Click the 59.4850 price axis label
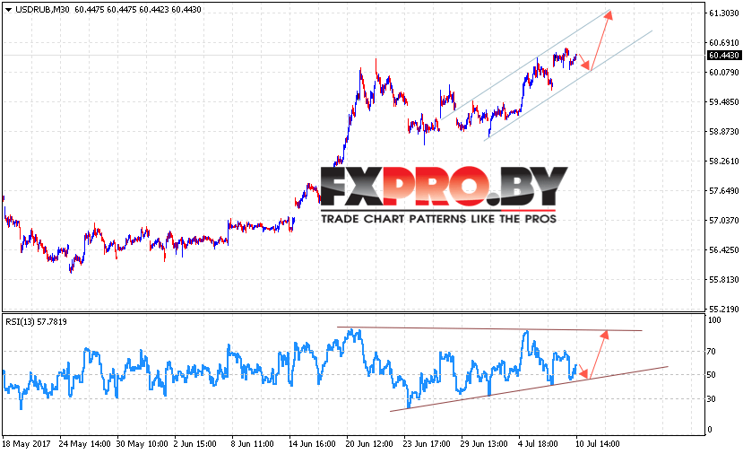Viewport: 743px width, 454px height. [724, 102]
